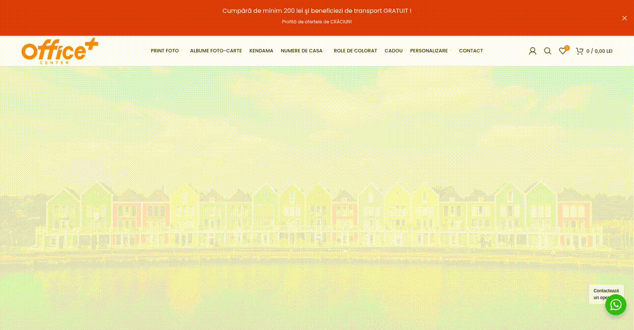Click 'Profită de ofertele de CRĂCIUN!' text
Screen dimensions: 634x330
317,22
